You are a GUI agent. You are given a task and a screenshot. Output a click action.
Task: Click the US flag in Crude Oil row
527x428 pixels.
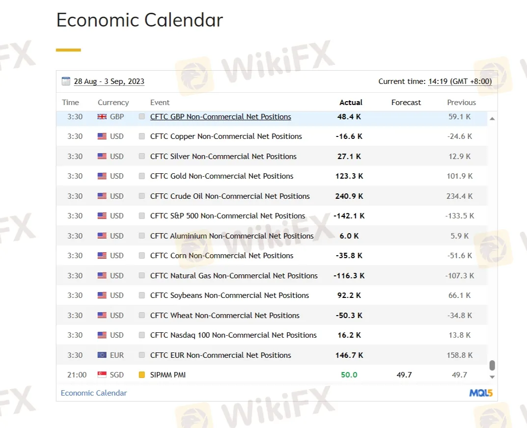(102, 196)
